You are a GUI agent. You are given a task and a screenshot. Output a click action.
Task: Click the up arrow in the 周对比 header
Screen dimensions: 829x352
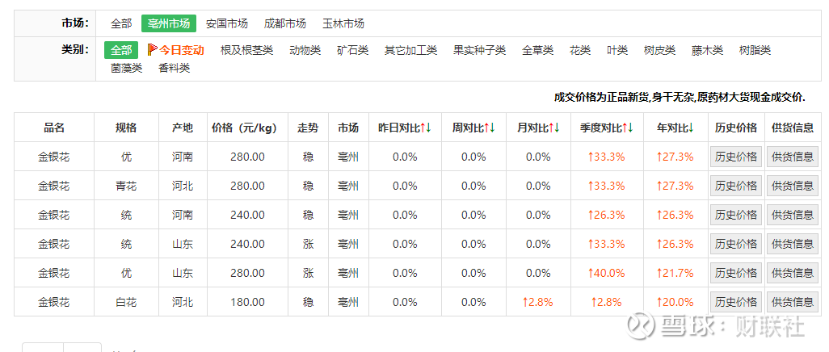487,128
